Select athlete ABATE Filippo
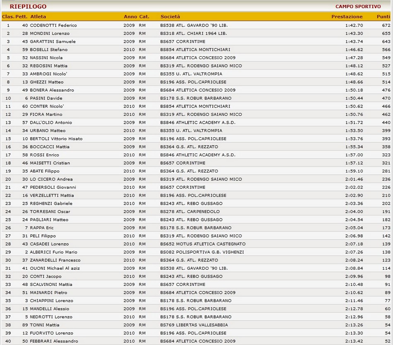The width and height of the screenshot is (393, 345). coord(45,171)
